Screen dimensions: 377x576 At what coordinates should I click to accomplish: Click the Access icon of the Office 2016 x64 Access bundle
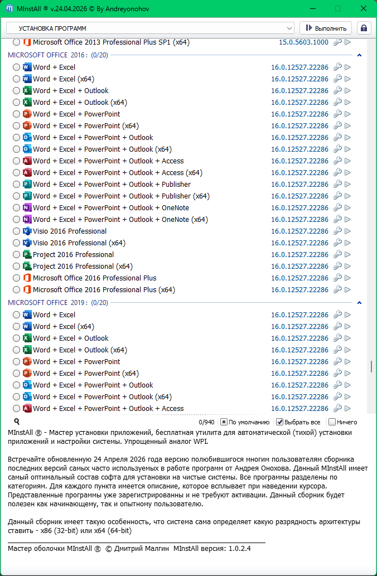click(x=27, y=173)
